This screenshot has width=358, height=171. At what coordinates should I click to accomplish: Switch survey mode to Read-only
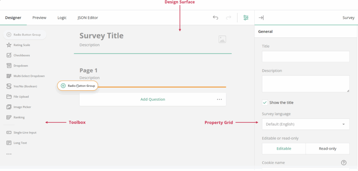(x=327, y=149)
